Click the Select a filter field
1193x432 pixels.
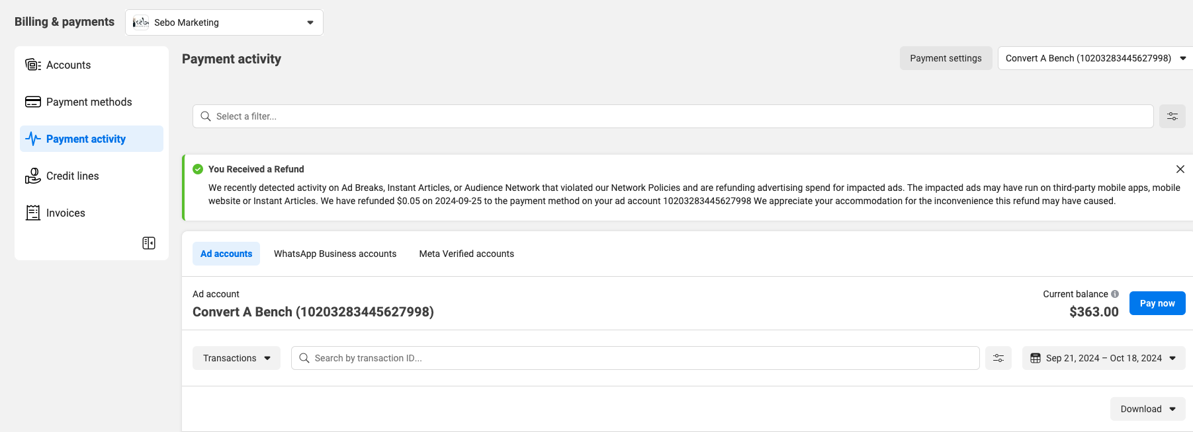click(673, 116)
